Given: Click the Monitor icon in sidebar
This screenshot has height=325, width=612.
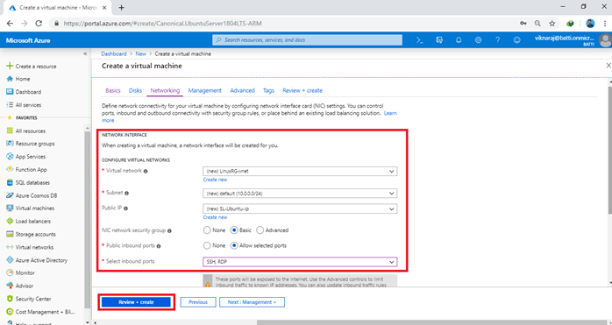Looking at the screenshot, I should point(10,272).
